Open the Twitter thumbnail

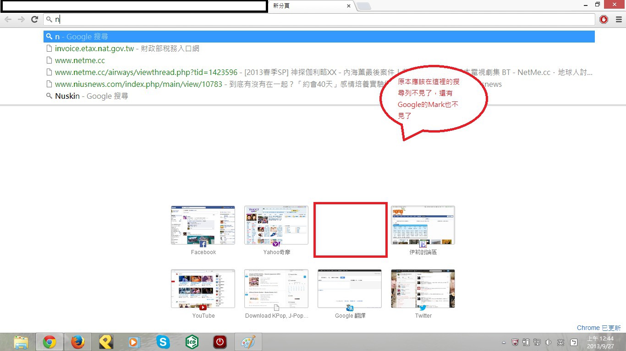[423, 288]
